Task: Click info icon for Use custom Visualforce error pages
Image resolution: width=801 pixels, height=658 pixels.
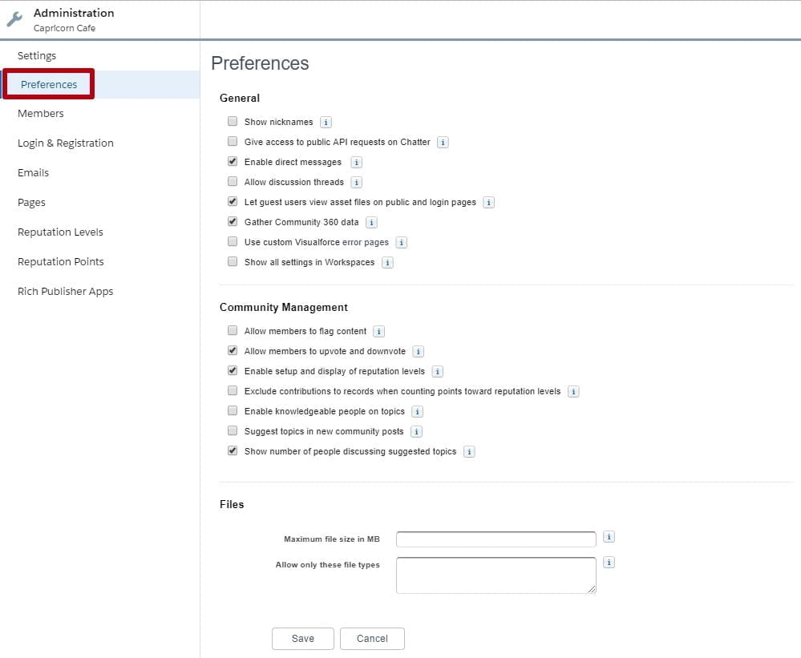Action: click(x=402, y=243)
